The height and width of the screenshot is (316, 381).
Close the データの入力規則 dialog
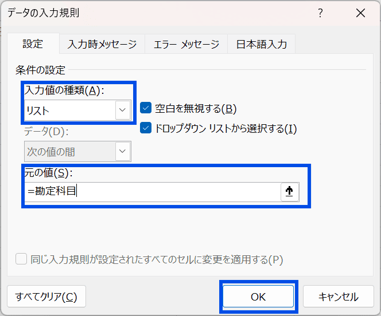(360, 13)
